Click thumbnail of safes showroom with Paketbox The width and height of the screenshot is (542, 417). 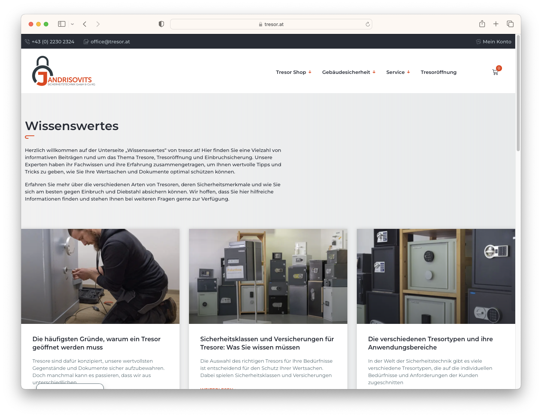(x=268, y=276)
